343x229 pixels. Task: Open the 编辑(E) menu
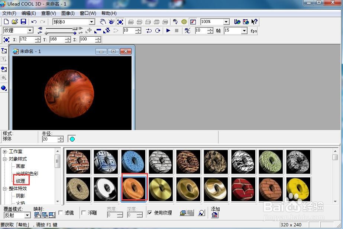[x=29, y=13]
